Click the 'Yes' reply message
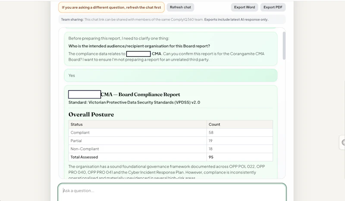 170,76
